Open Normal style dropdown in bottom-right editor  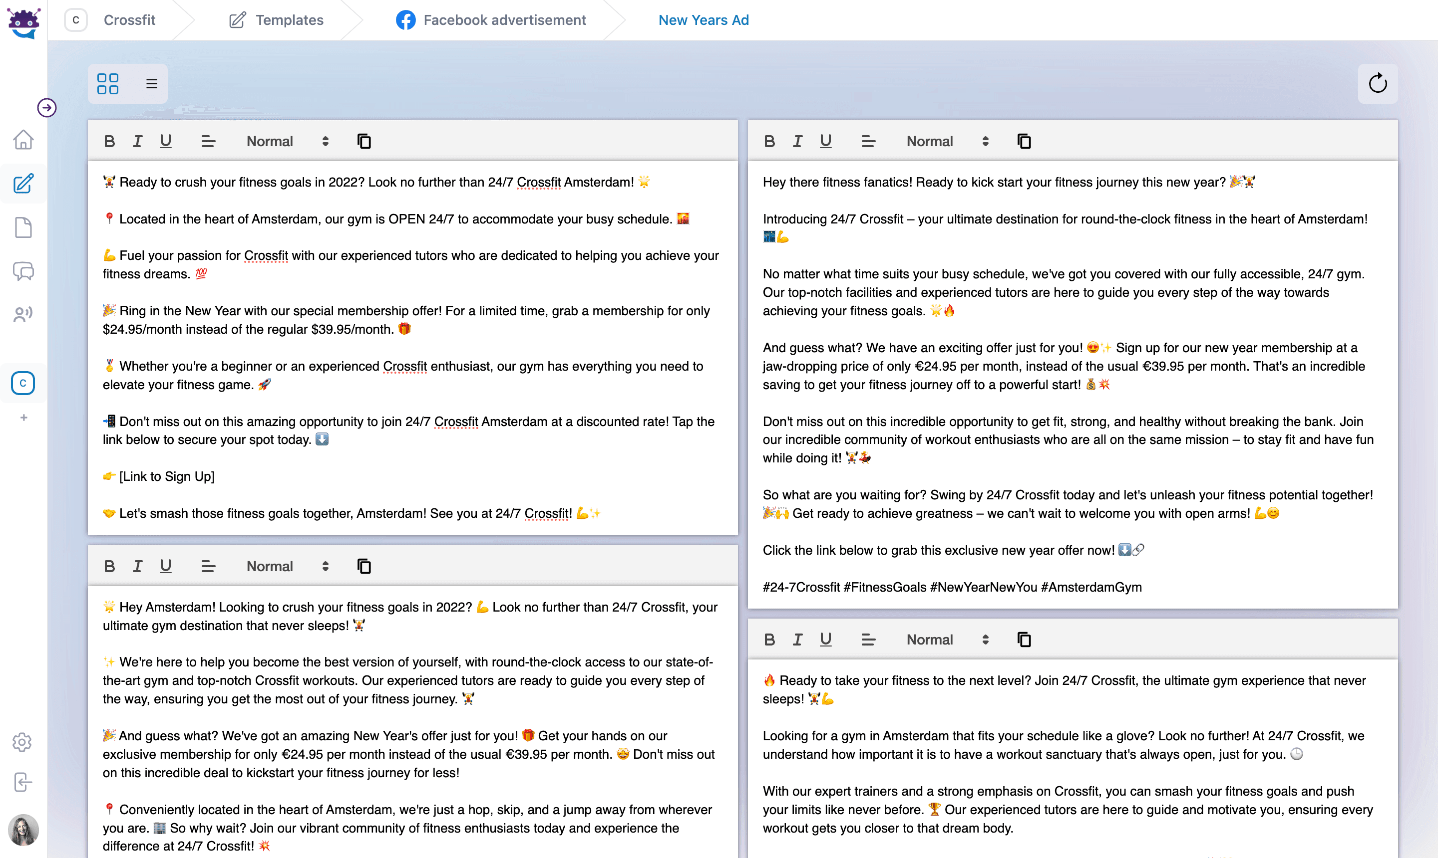[948, 640]
